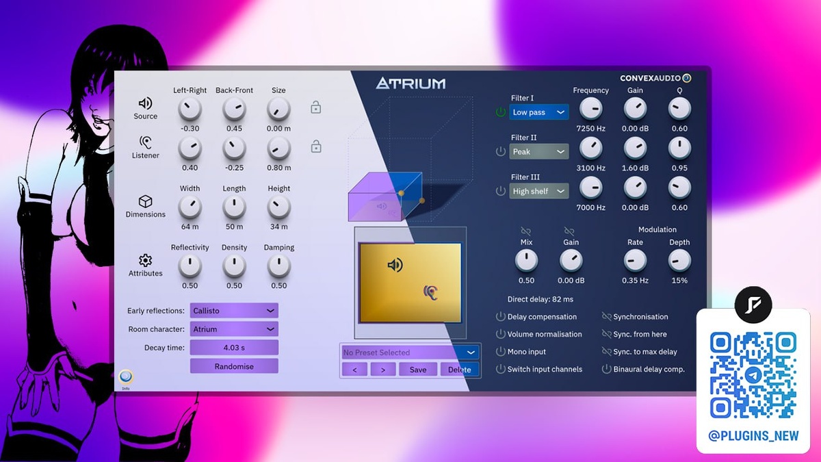The image size is (821, 462).
Task: Enable Filter III power button
Action: click(501, 191)
